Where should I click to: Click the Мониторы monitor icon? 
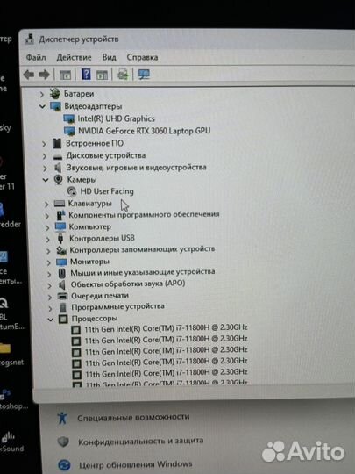pos(61,262)
